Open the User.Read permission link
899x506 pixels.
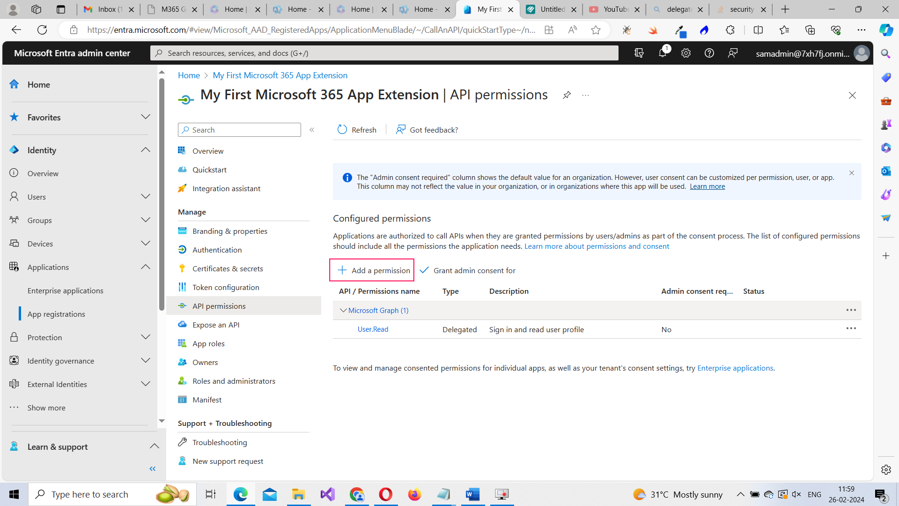coord(373,329)
